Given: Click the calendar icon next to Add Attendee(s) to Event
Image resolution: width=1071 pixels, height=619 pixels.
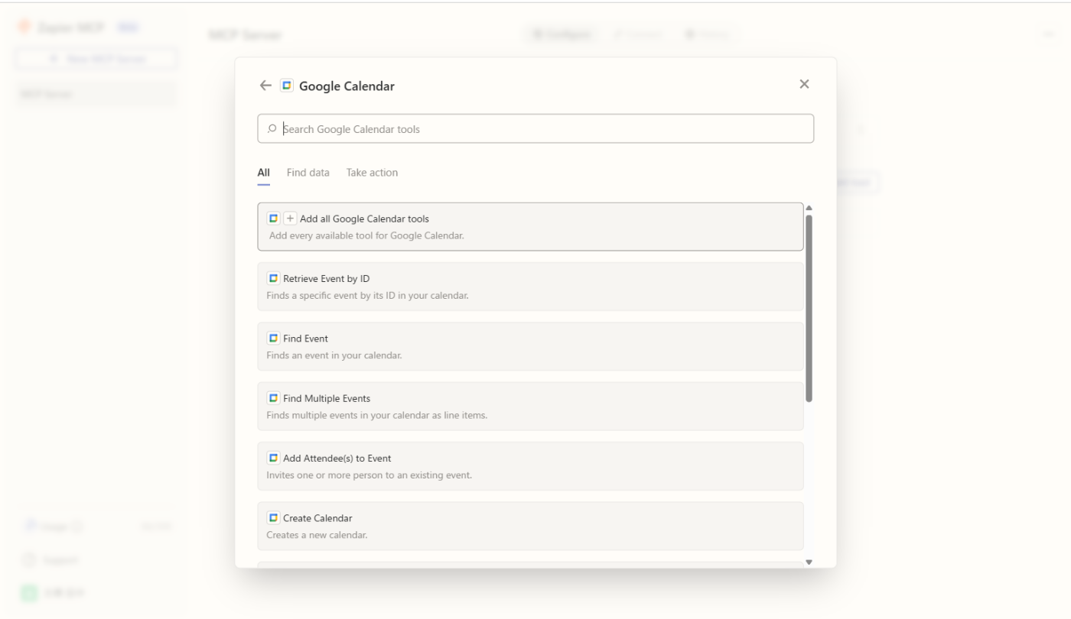Looking at the screenshot, I should pos(273,458).
